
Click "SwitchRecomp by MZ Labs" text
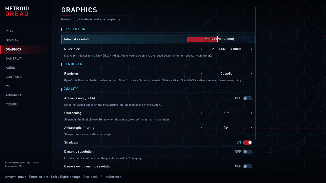pos(18,163)
